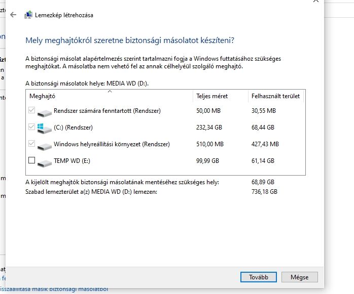The width and height of the screenshot is (354, 294).
Task: Select the (C:) (Rendszer) row label
Action: click(73, 128)
